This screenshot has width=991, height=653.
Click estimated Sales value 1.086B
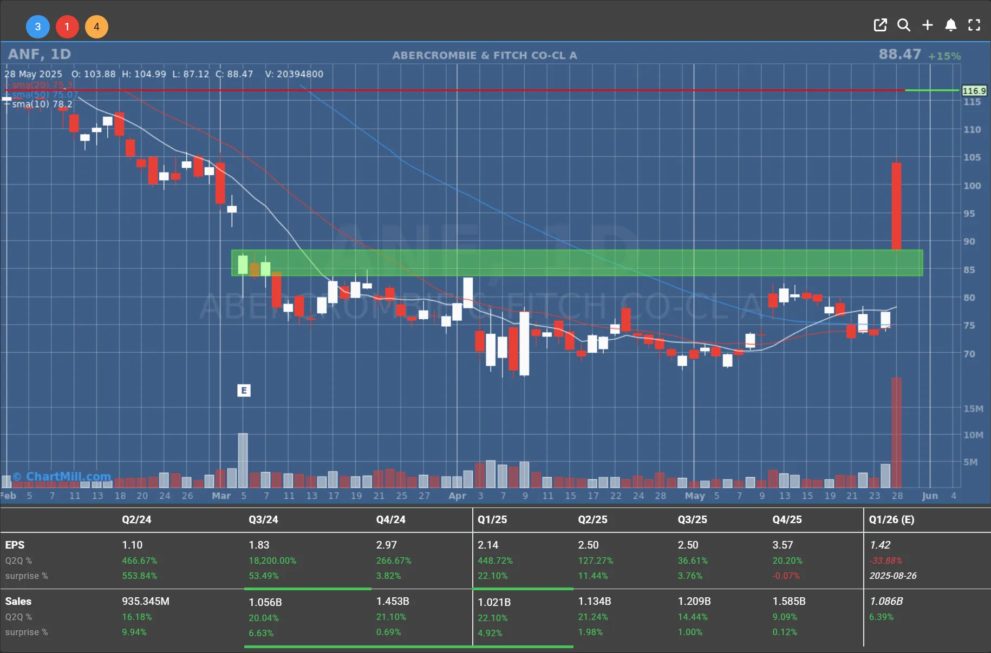(x=886, y=601)
